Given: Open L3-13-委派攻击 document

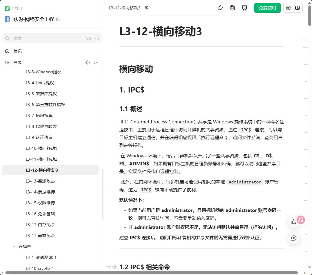Looking at the screenshot, I should click(x=40, y=181).
